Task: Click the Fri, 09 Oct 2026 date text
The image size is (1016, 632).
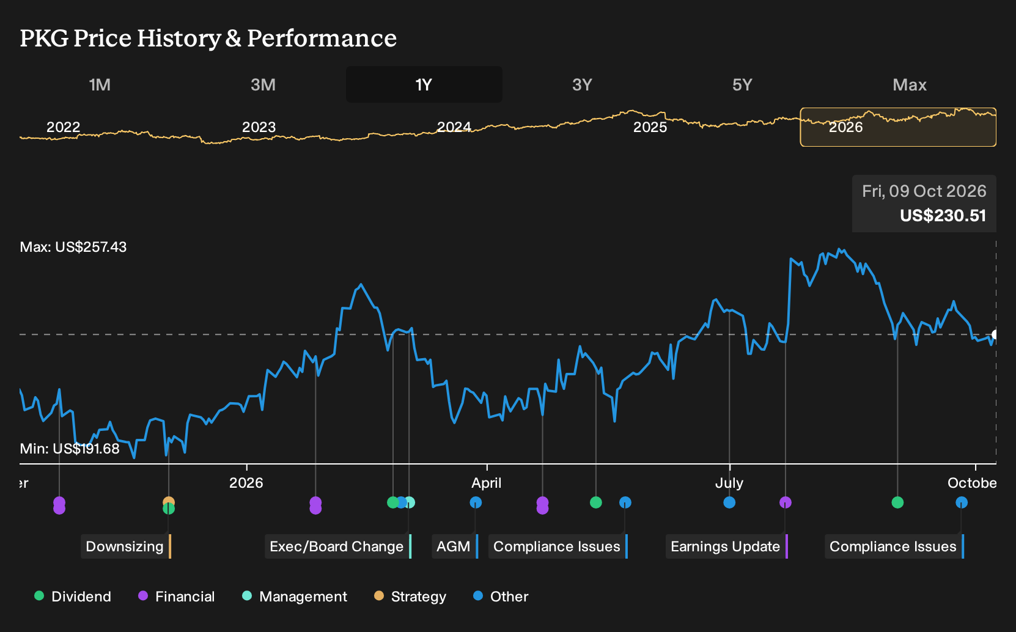Action: 924,191
